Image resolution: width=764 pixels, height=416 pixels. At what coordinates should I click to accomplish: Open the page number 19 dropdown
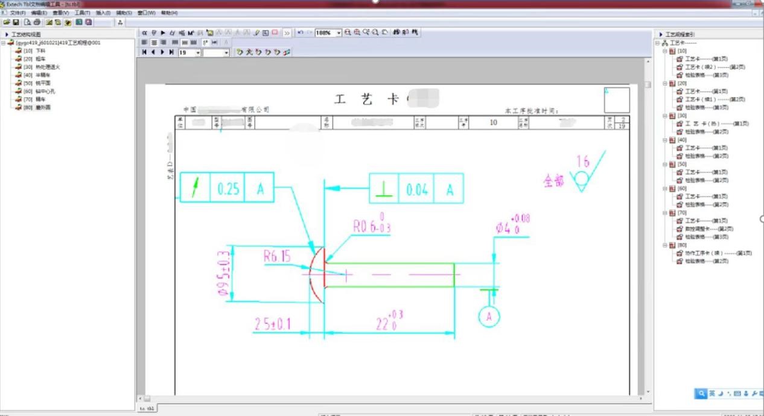tap(198, 53)
